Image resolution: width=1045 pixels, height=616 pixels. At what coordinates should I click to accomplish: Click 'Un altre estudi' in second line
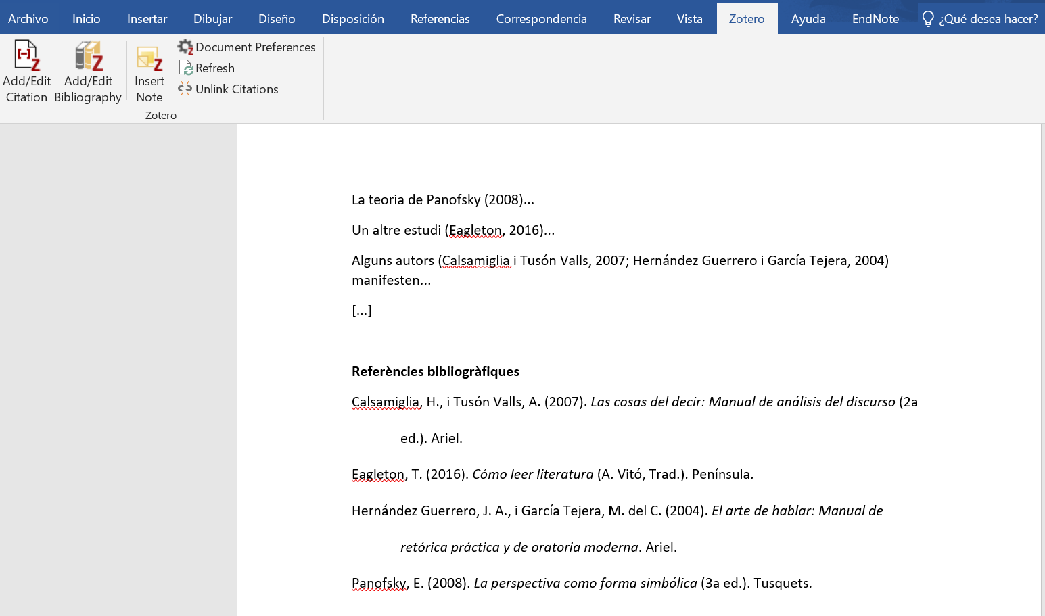(396, 230)
